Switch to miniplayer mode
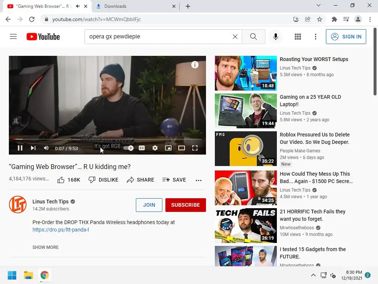Screen dimensions: 378x284 click(x=168, y=148)
